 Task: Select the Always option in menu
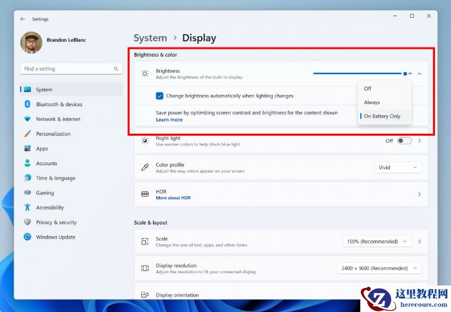pyautogui.click(x=372, y=102)
